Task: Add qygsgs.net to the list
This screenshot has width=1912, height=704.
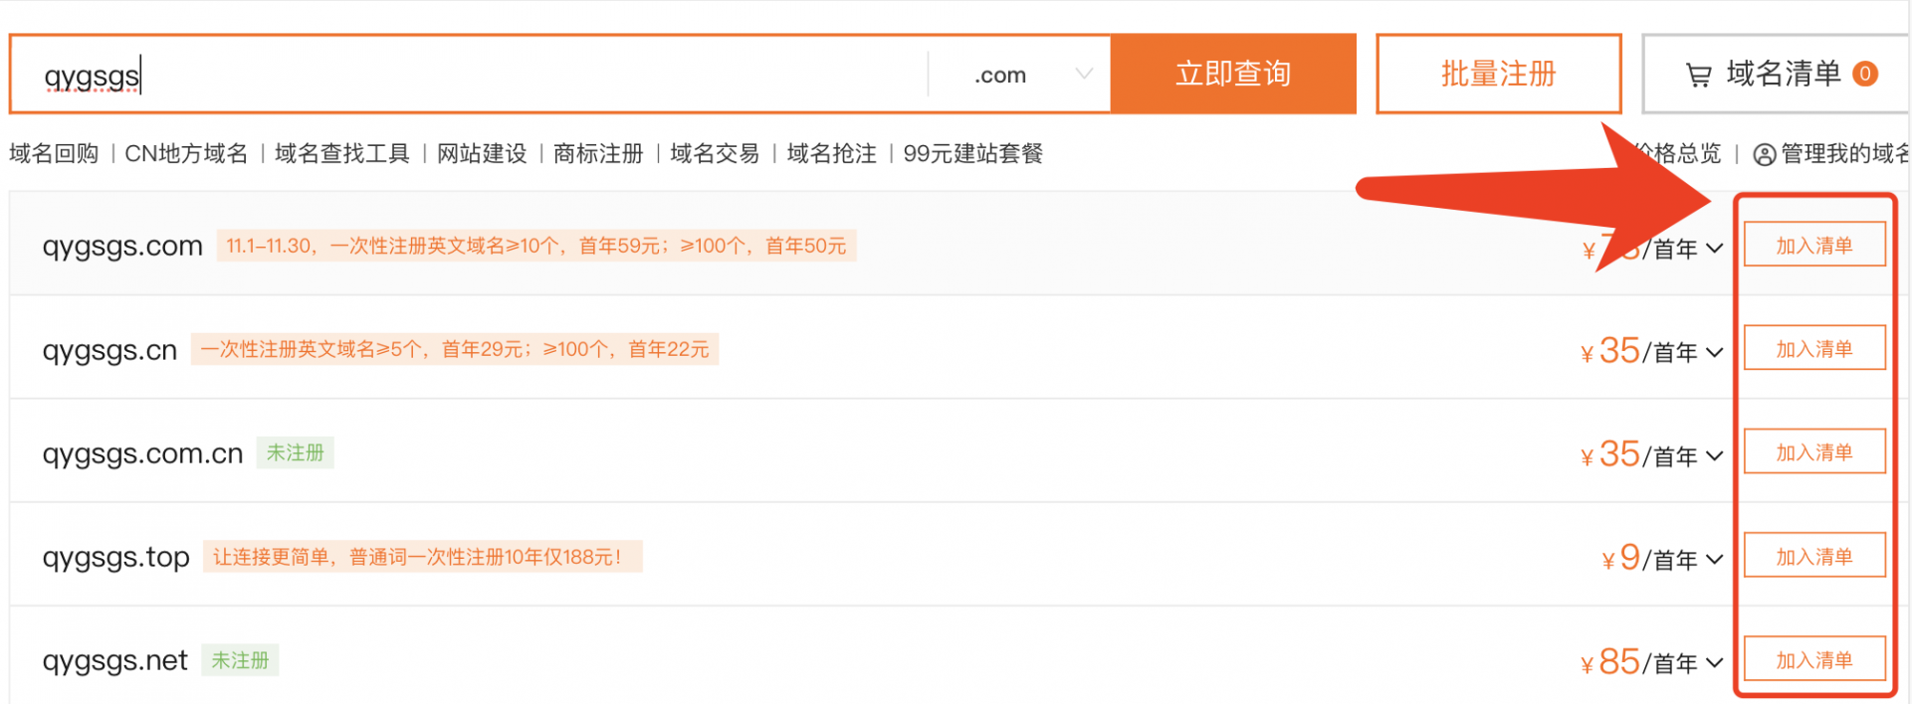Action: click(x=1814, y=659)
